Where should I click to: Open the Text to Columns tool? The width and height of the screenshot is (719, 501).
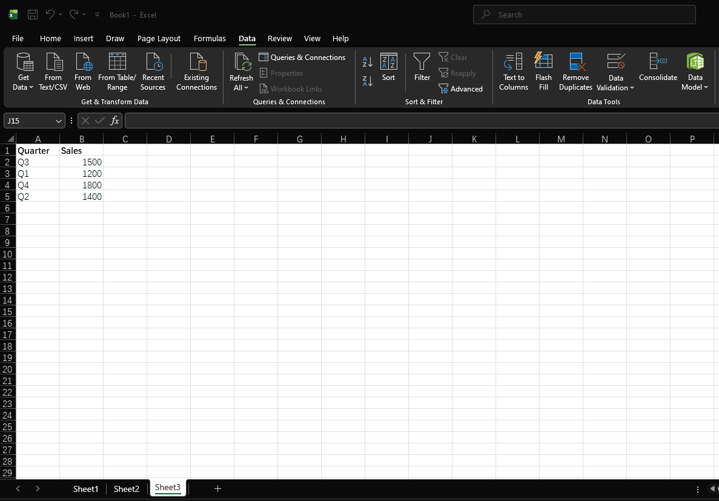point(513,71)
